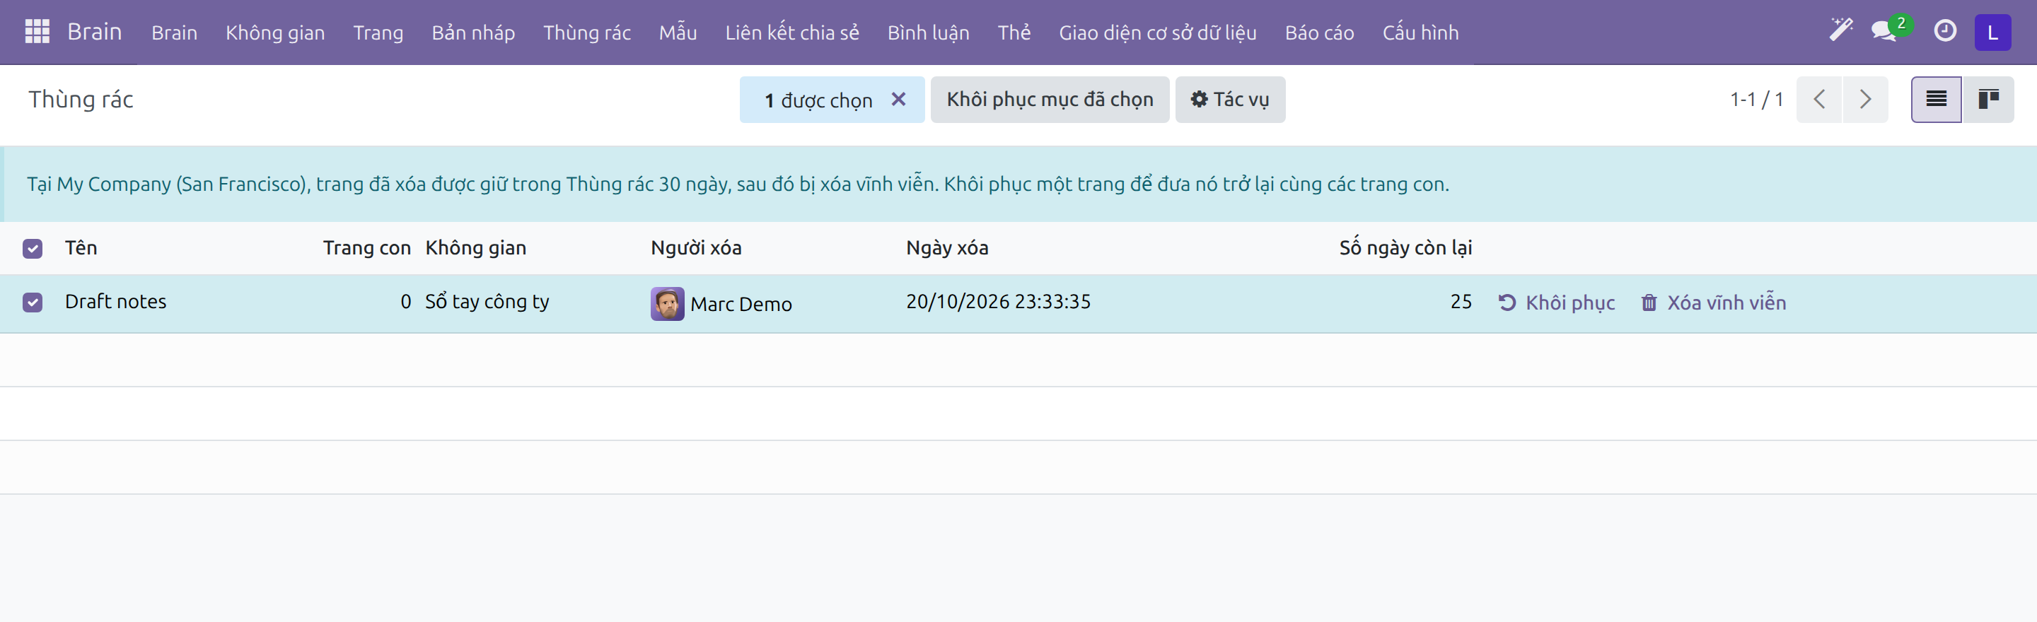Sort by Số ngày còn lại column
Screen dimensions: 2037x622
(x=1405, y=248)
